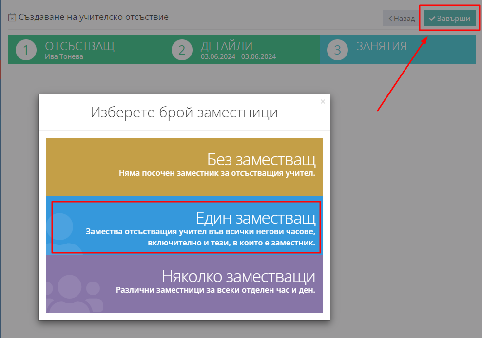
Task: Click the Ива Тонева teacher name
Action: click(64, 57)
